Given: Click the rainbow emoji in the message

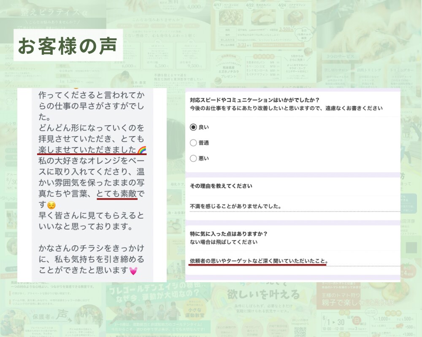Looking at the screenshot, I should click(x=142, y=150).
